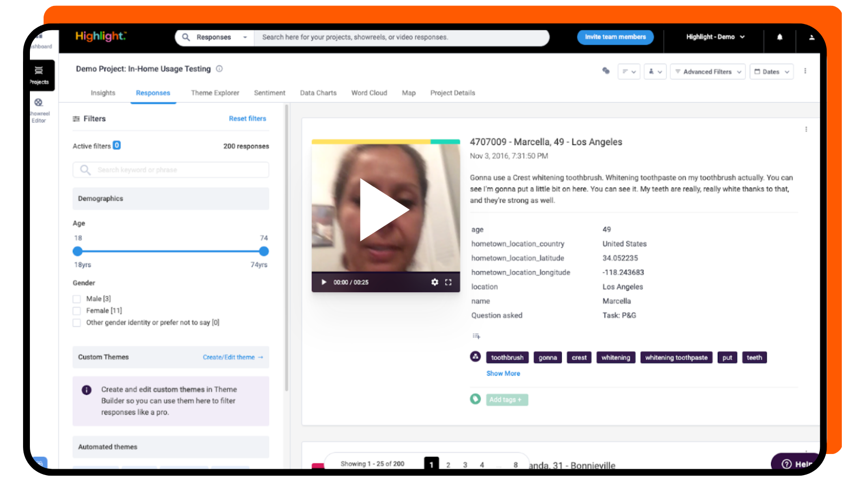Viewport: 857px width, 504px height.
Task: Click the green tag icon next to Add tags
Action: tap(475, 399)
